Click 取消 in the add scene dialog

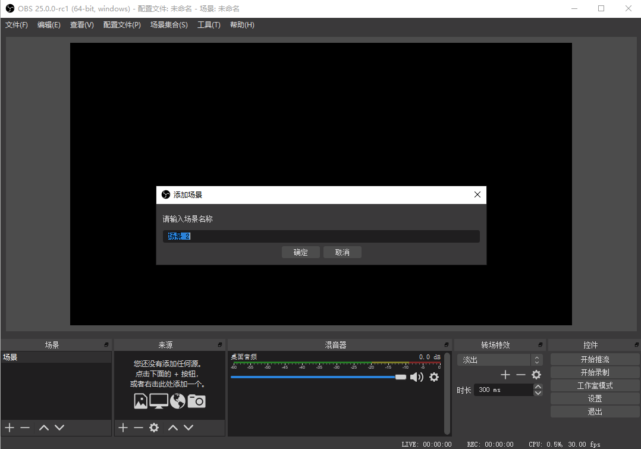(343, 252)
